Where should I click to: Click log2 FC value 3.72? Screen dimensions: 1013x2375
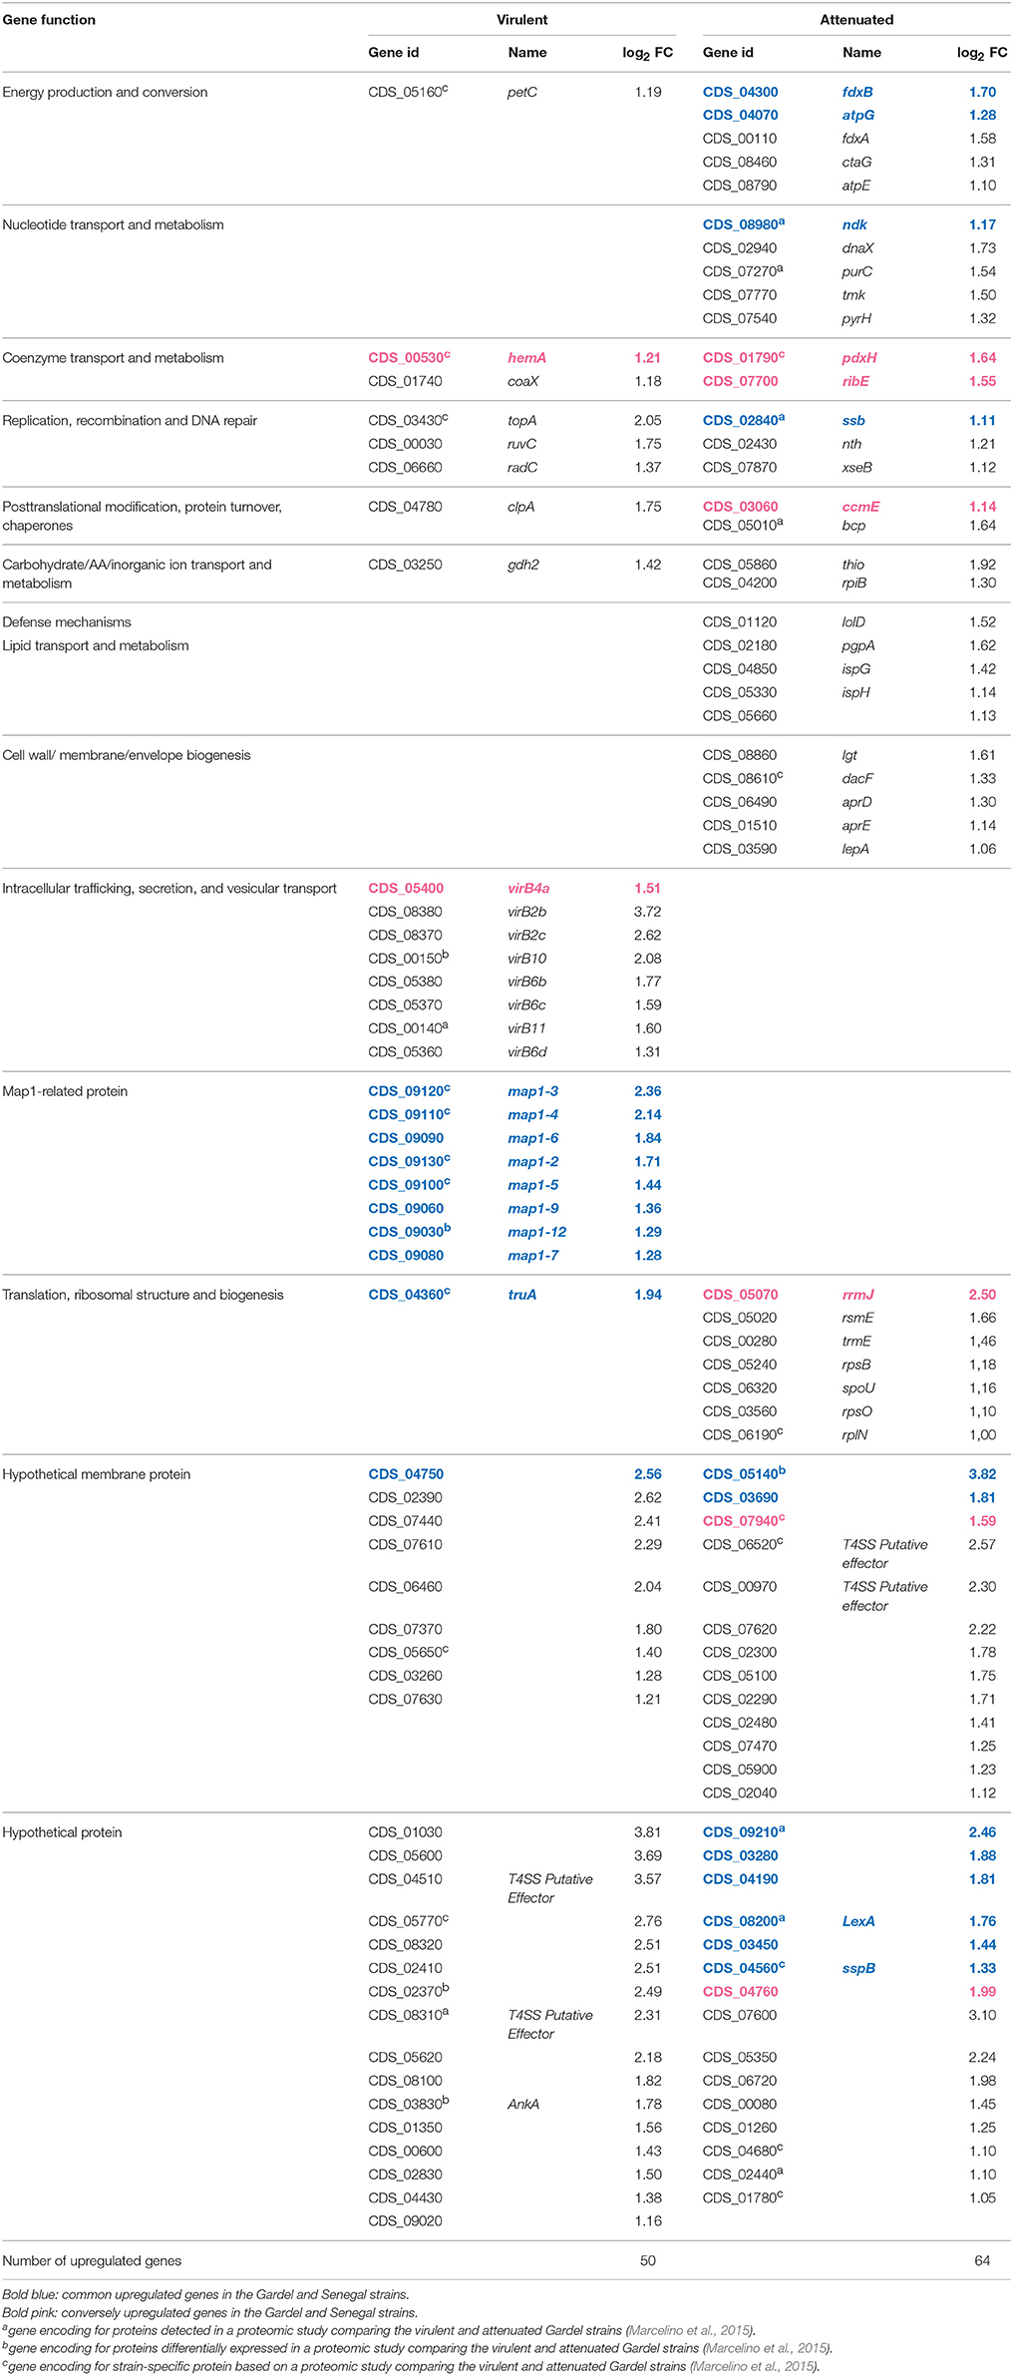click(x=648, y=912)
